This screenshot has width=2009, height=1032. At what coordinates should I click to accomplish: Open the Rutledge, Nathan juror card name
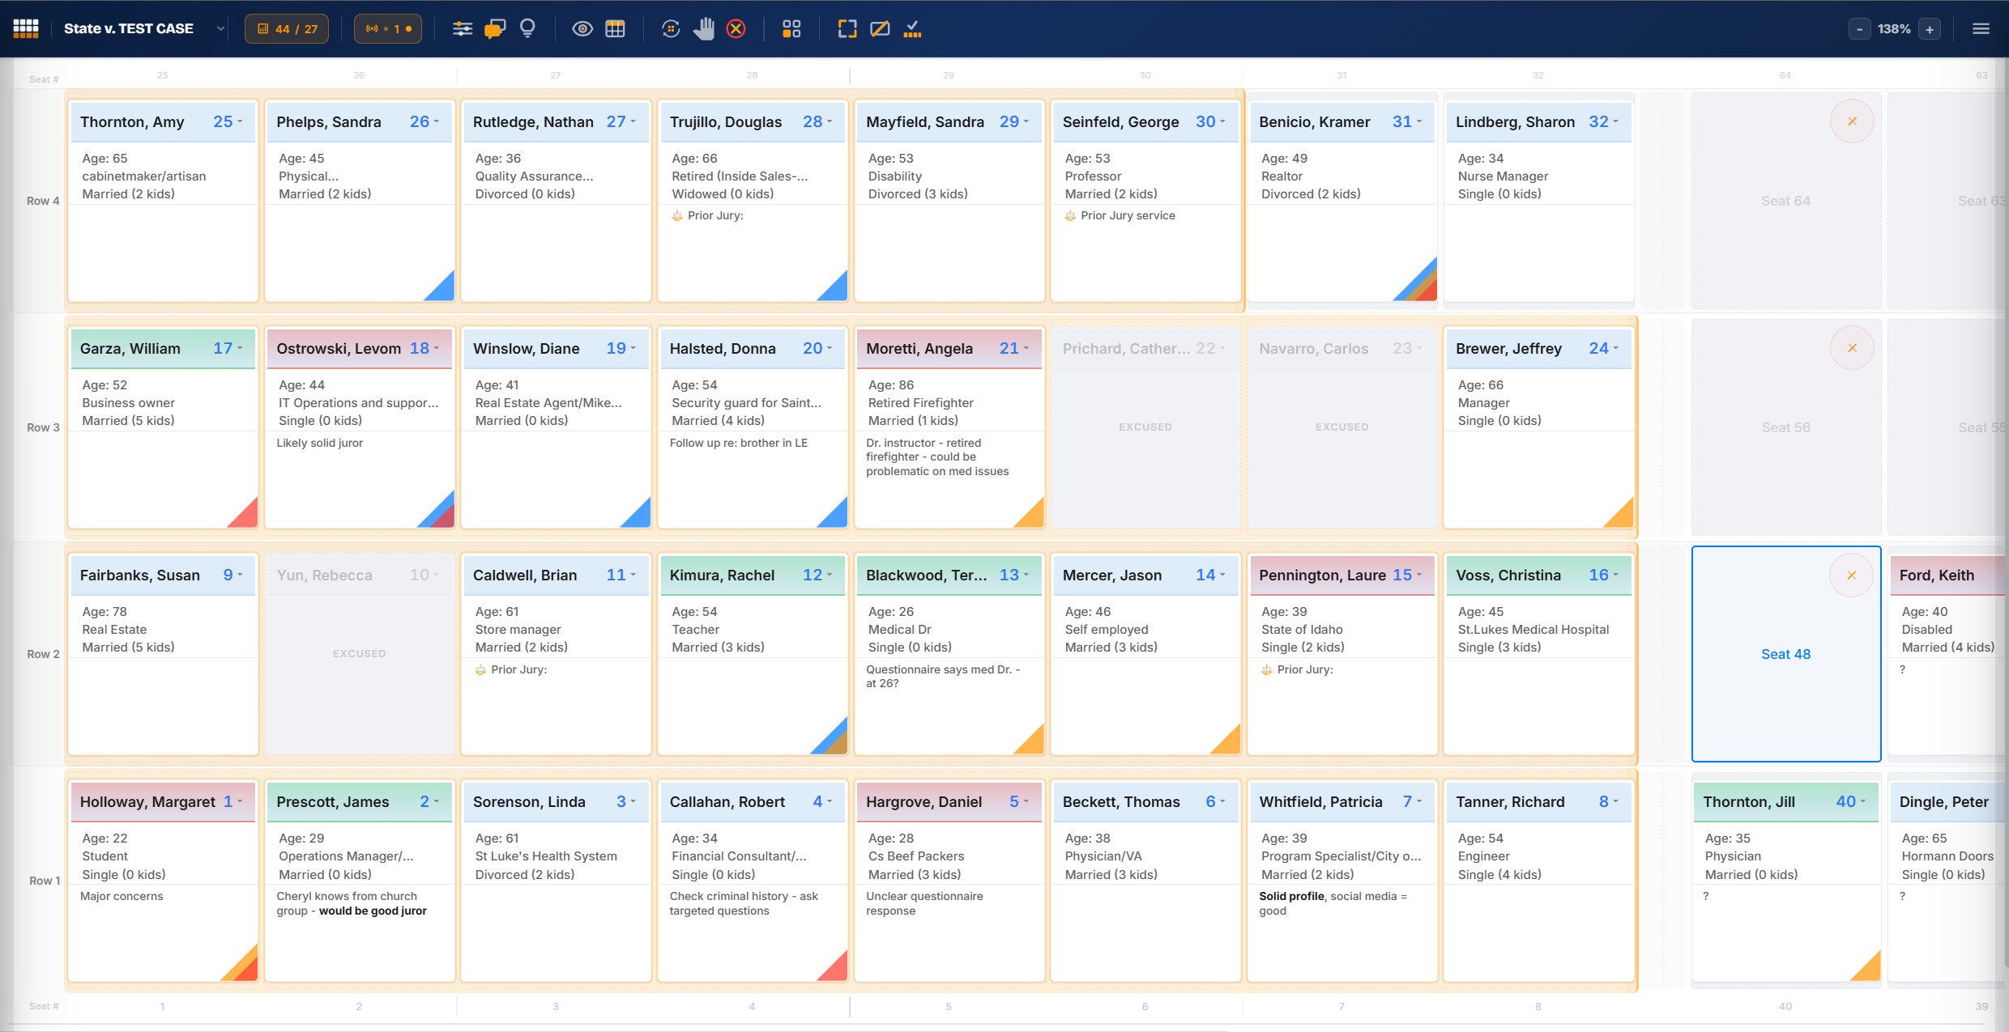coord(533,122)
